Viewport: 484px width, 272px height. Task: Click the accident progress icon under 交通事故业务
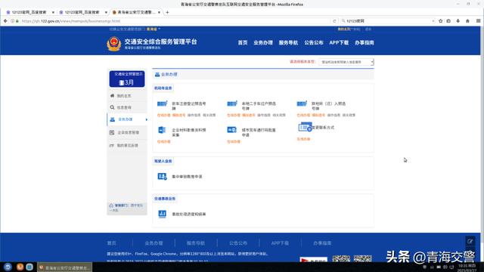click(162, 214)
